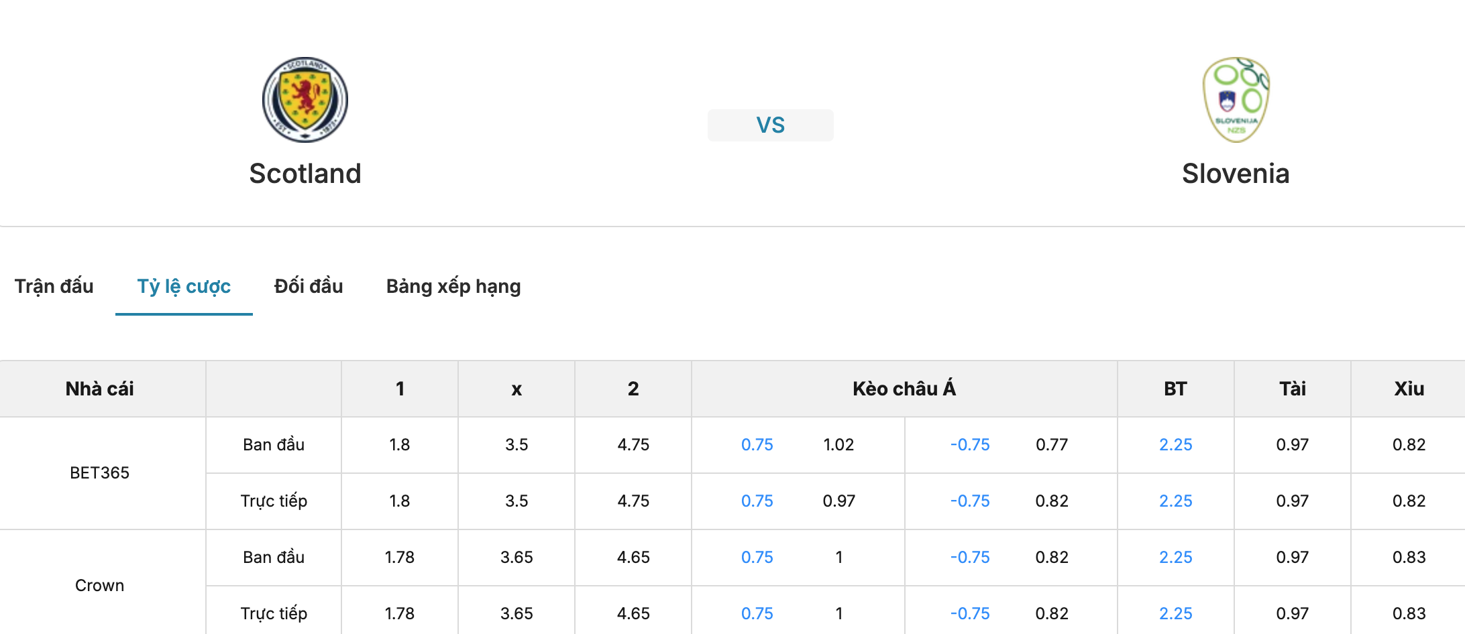The height and width of the screenshot is (634, 1465).
Task: Click BET365 Ban đầu 2.25 BT value
Action: pos(1176,445)
